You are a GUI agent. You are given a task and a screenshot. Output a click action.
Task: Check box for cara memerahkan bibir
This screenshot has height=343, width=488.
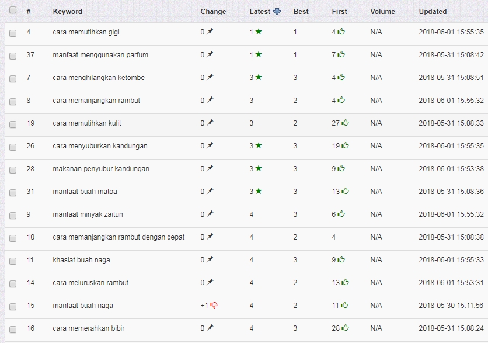(13, 330)
